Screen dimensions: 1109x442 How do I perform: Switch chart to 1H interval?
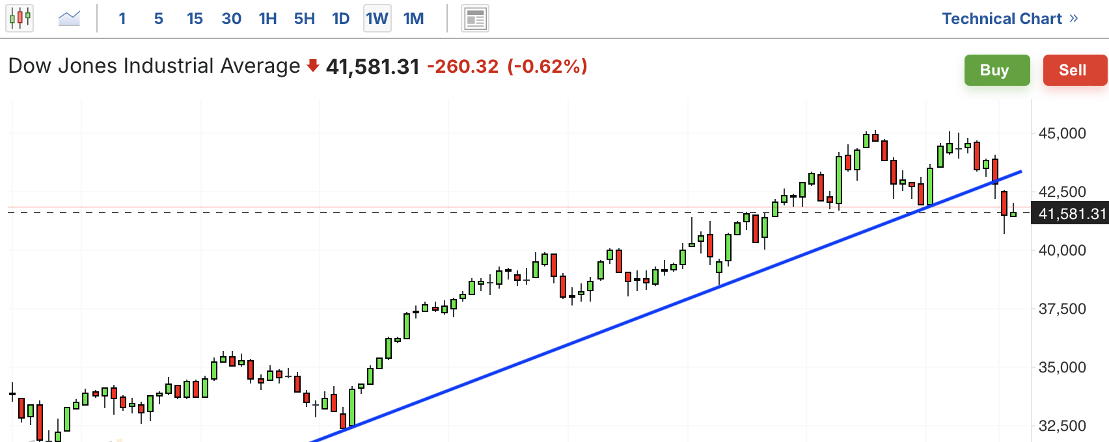[267, 19]
